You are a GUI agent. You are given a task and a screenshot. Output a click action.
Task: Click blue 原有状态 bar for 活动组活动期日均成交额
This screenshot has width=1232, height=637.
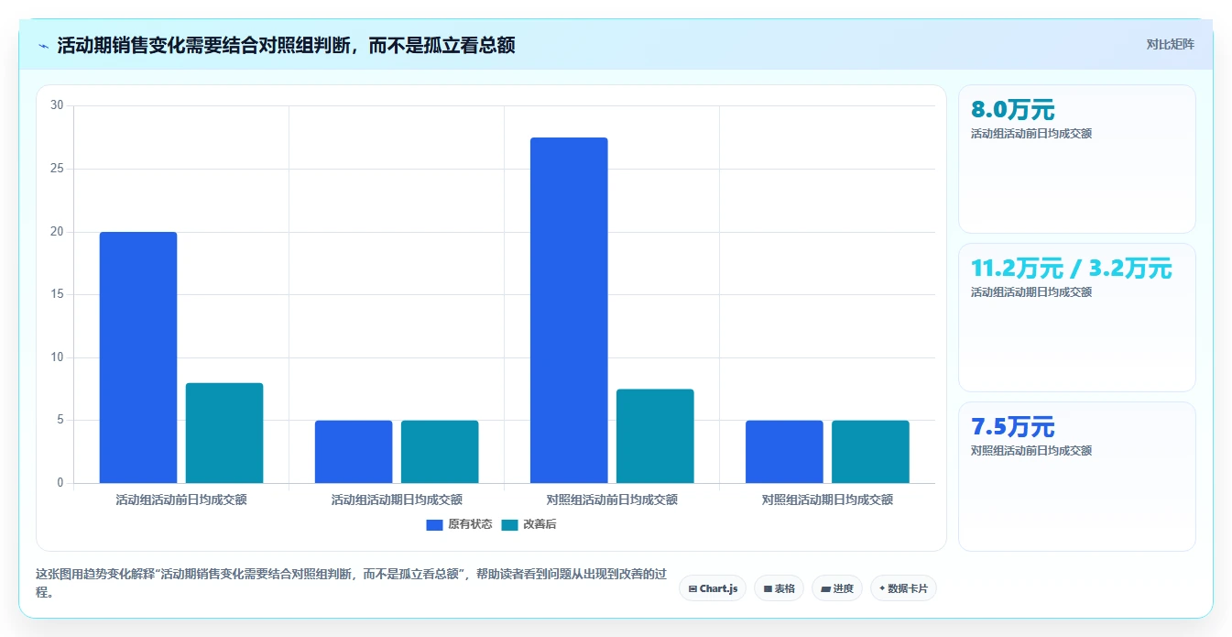coord(354,452)
